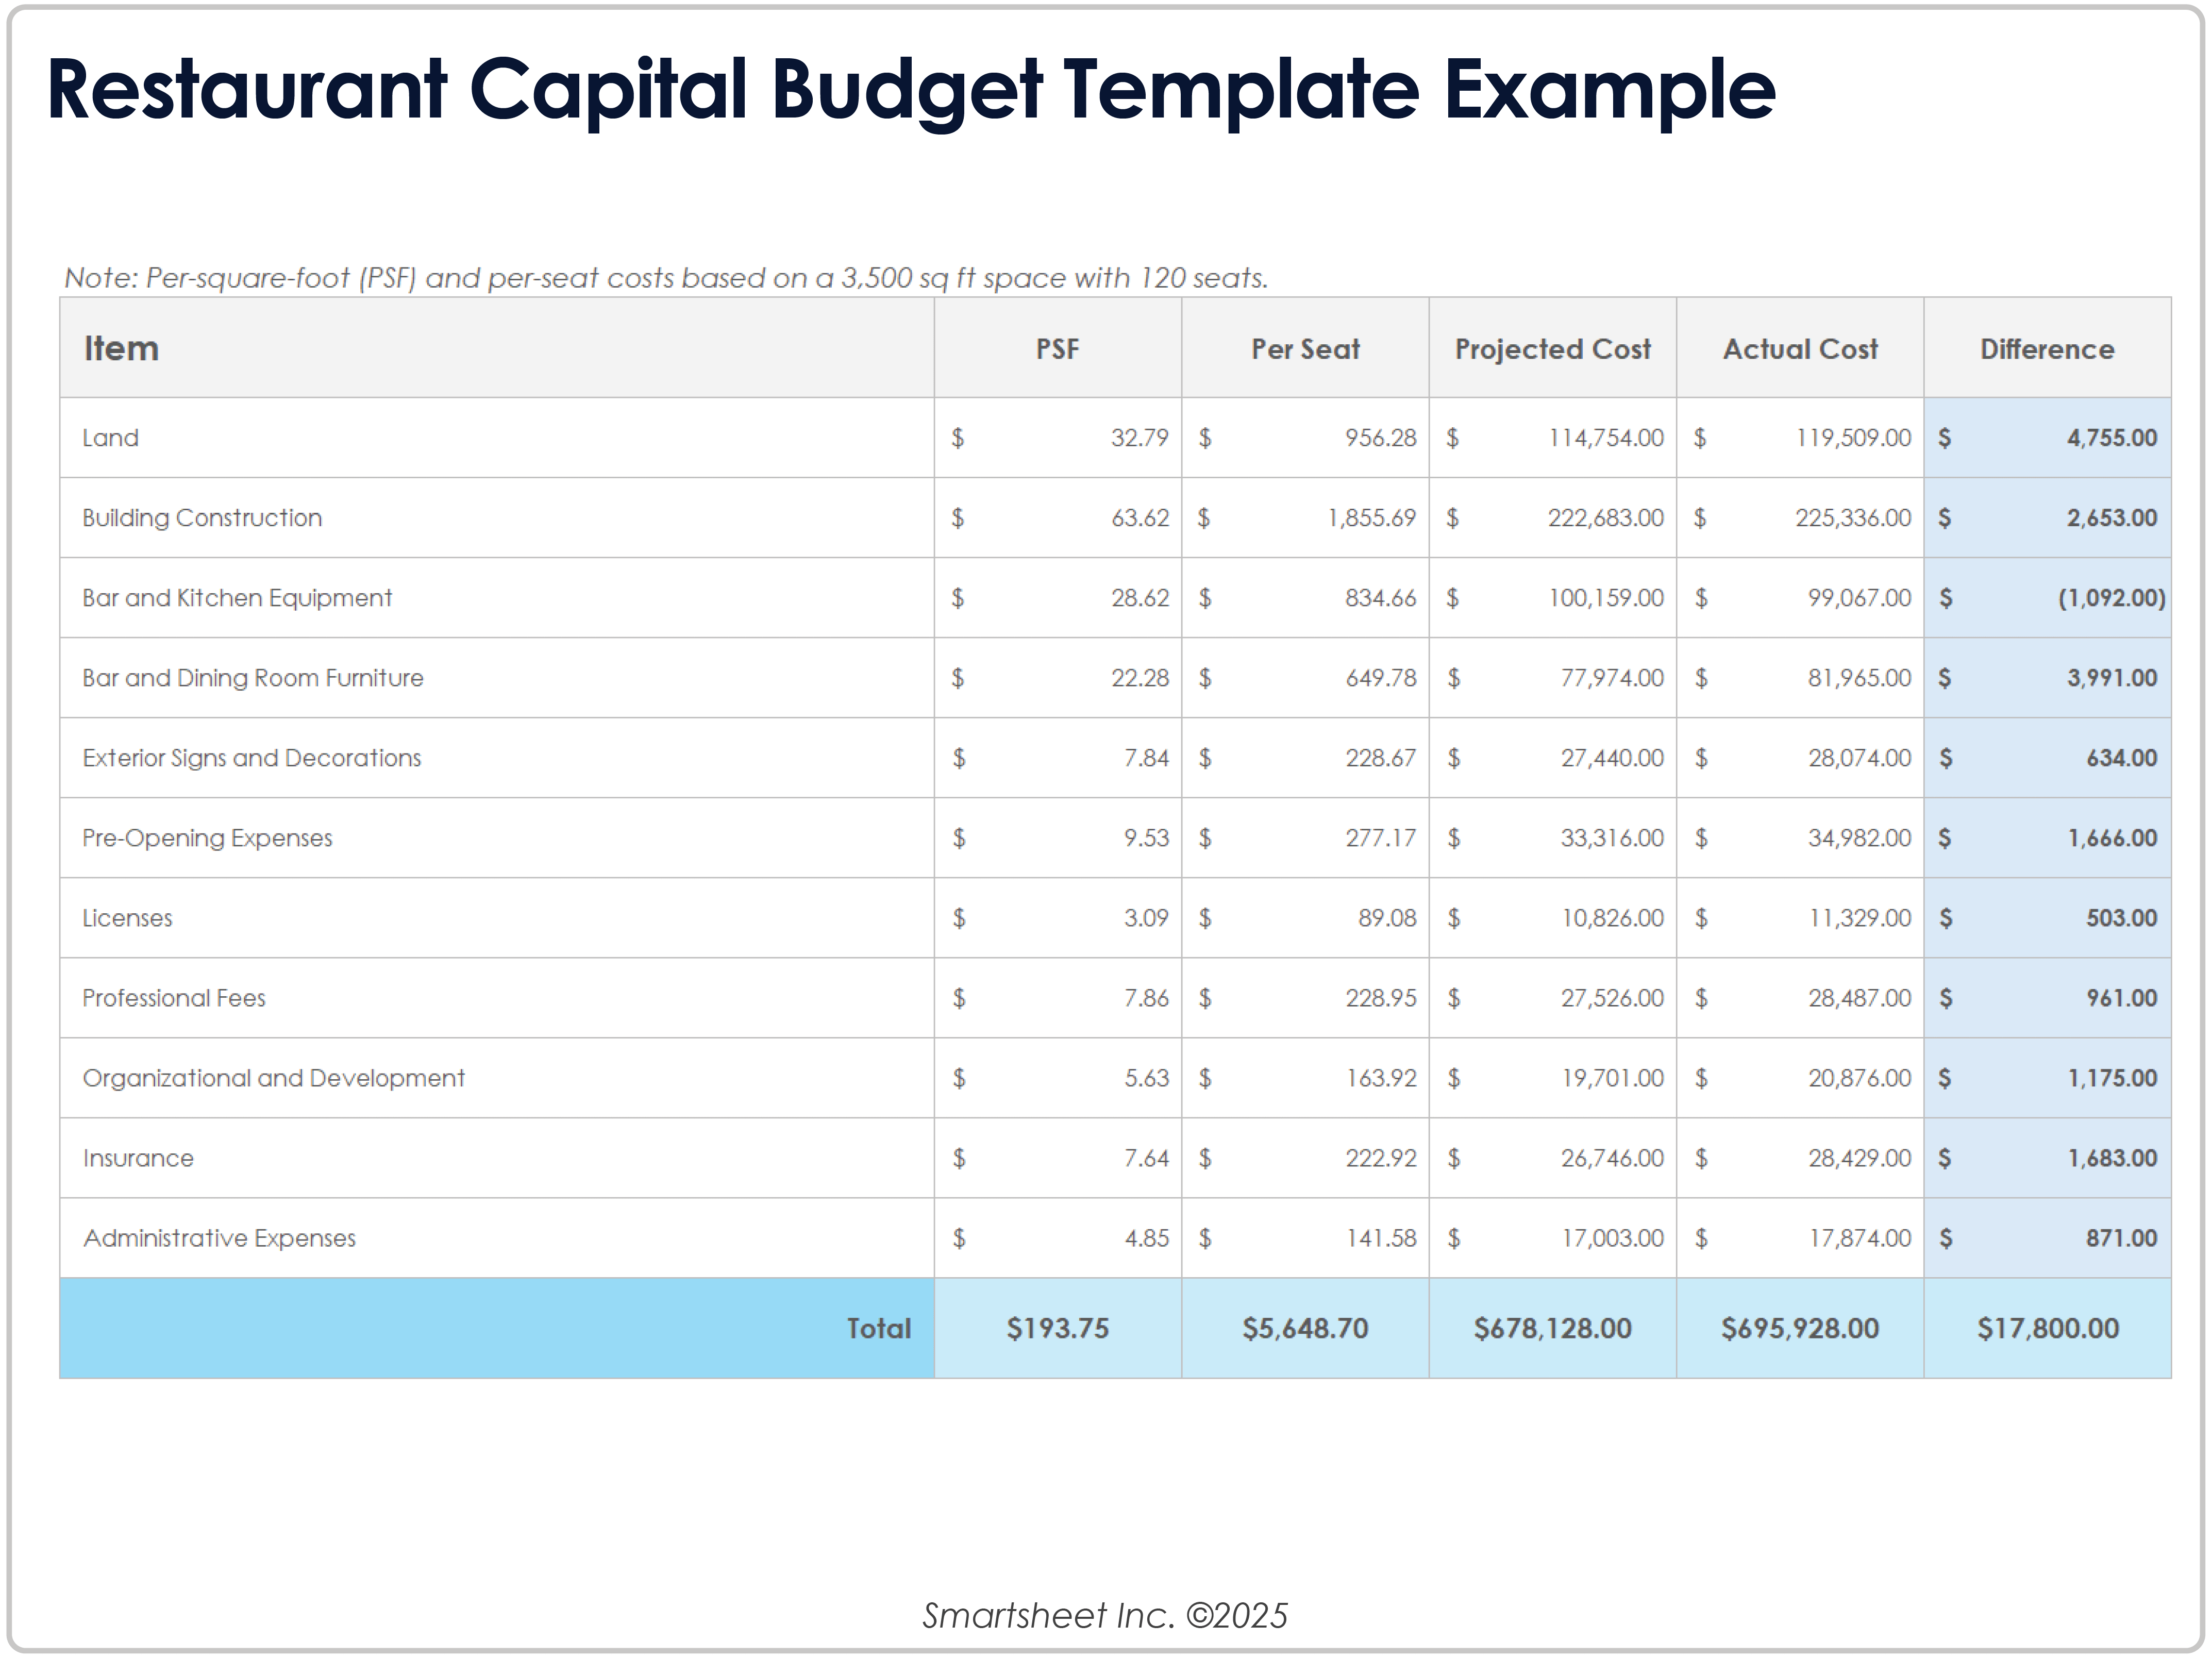
Task: Click the Per Seat column header
Action: pos(1304,349)
